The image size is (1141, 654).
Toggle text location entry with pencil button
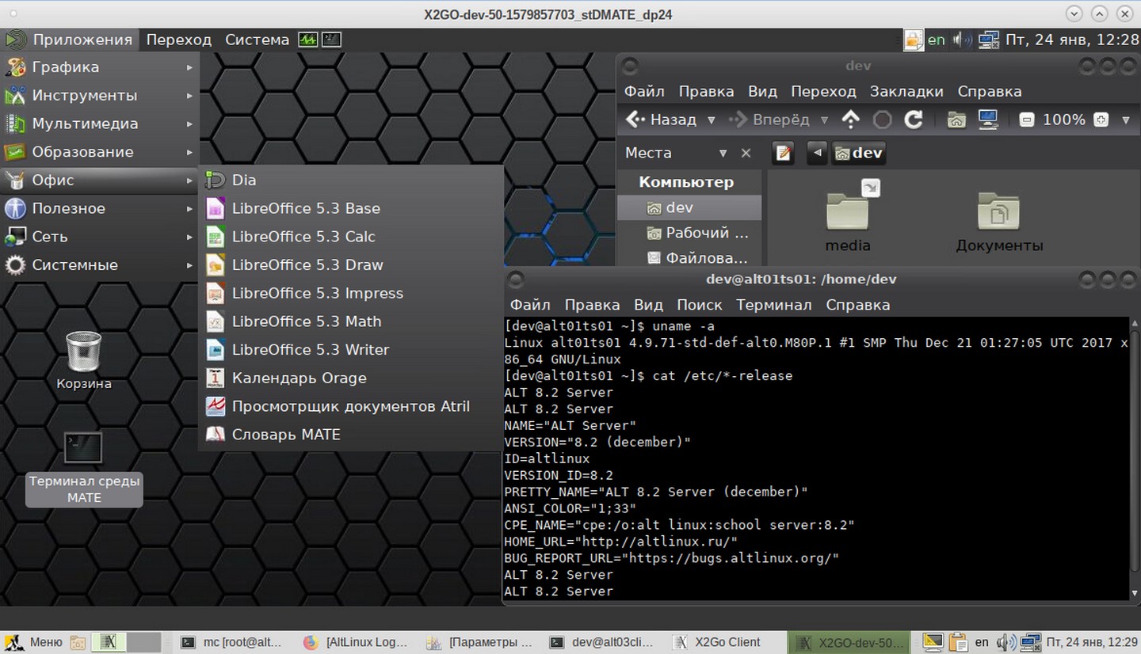tap(783, 153)
